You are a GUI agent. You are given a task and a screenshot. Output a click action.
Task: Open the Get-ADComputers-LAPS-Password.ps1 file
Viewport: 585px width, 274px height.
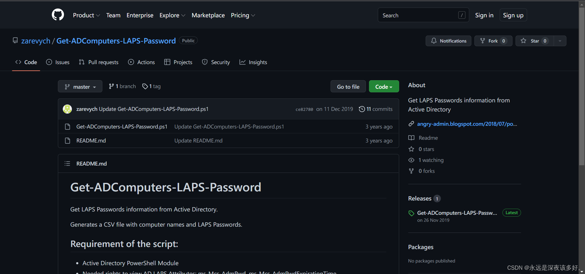pos(122,127)
